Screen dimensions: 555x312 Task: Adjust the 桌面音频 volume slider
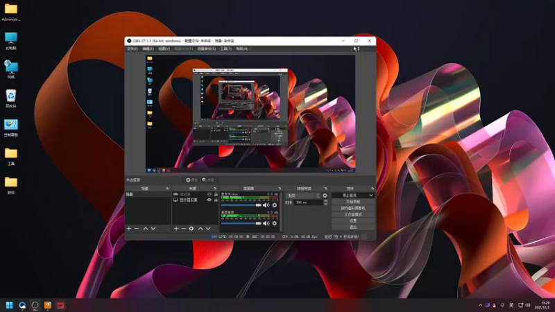pyautogui.click(x=241, y=223)
